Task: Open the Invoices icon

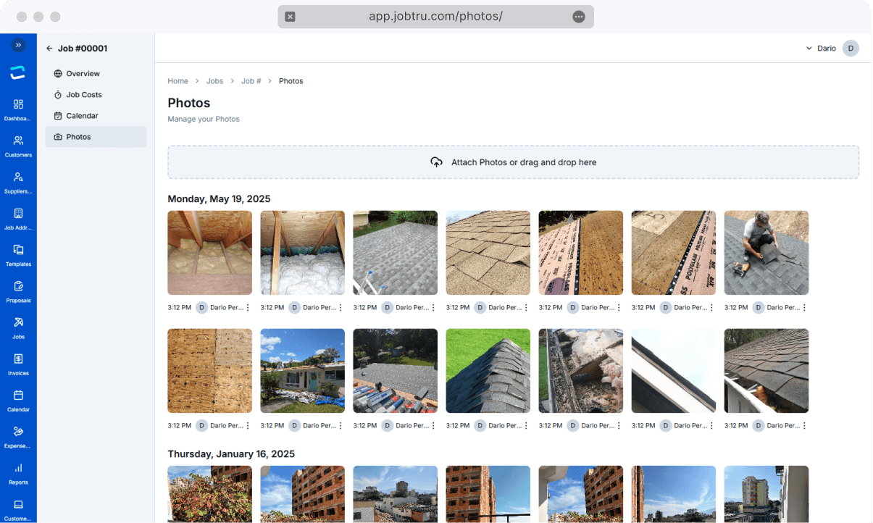Action: click(x=18, y=359)
